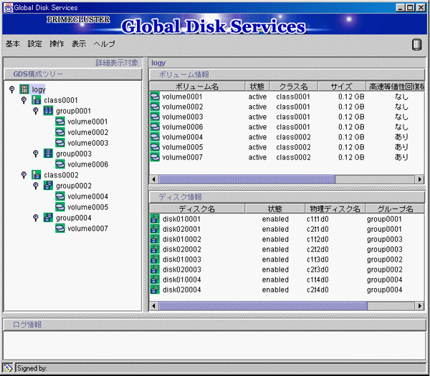The image size is (430, 376).
Task: Collapse the class0001 tree node
Action: [24, 100]
